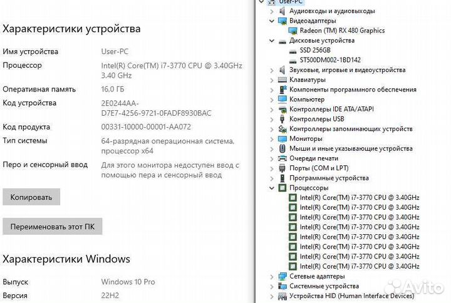Click Переименовать этот ПК button
This screenshot has width=451, height=303.
tap(53, 227)
